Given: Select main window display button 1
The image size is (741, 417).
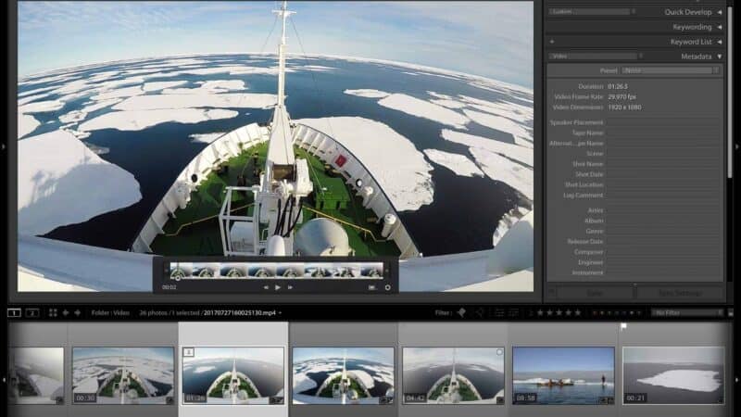Looking at the screenshot, I should (14, 312).
